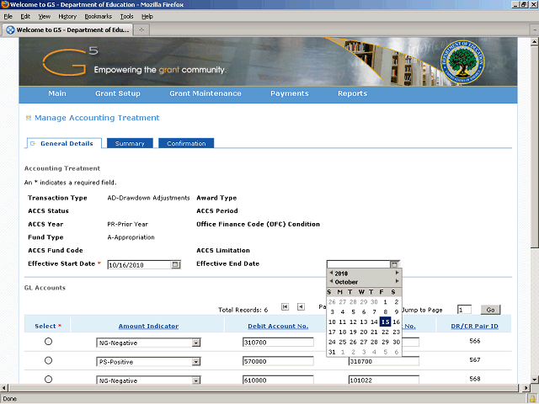The image size is (539, 404).
Task: Click the Firefox icon in title bar
Action: point(5,4)
